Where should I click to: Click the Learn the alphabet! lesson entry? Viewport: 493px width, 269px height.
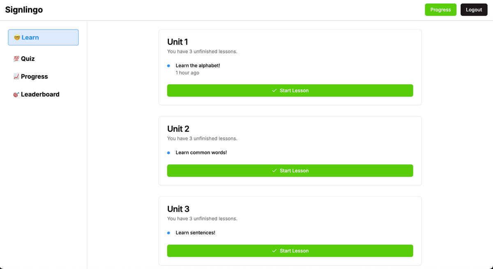tap(198, 65)
